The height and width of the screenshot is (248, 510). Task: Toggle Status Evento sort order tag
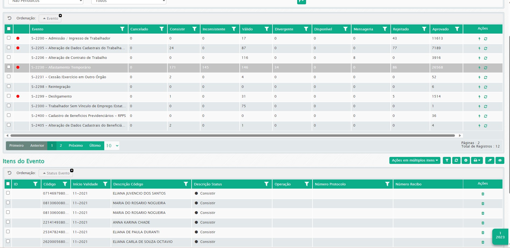click(x=56, y=173)
